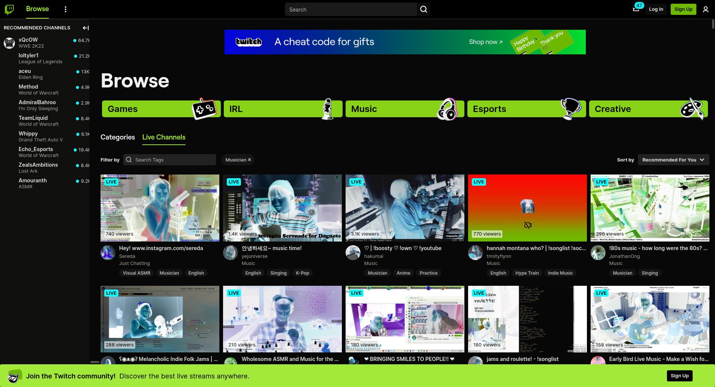Focus the top Search field
715x387 pixels.
click(351, 9)
